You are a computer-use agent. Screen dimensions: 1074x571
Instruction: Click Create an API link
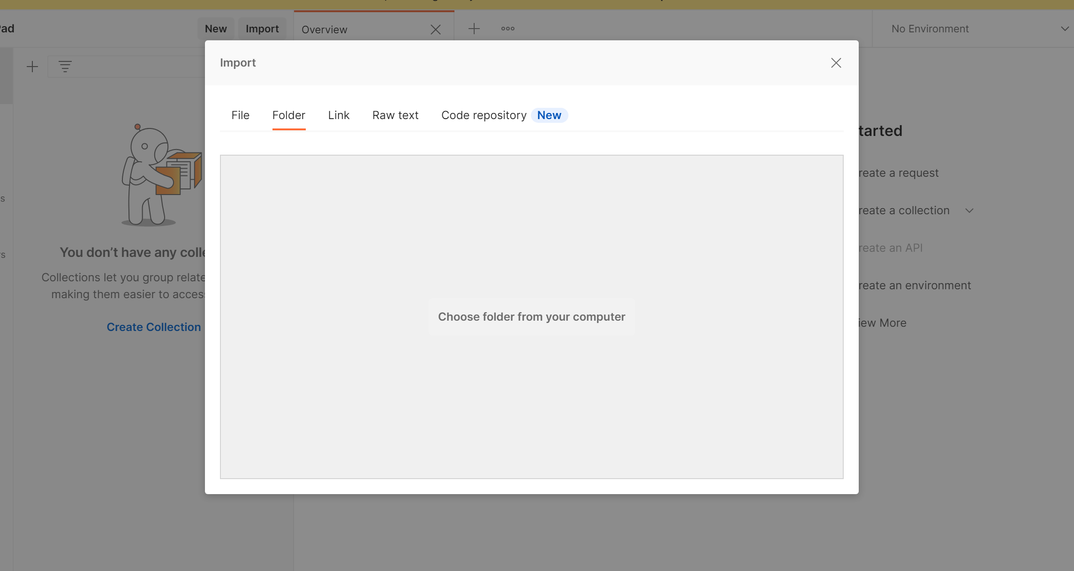[890, 248]
